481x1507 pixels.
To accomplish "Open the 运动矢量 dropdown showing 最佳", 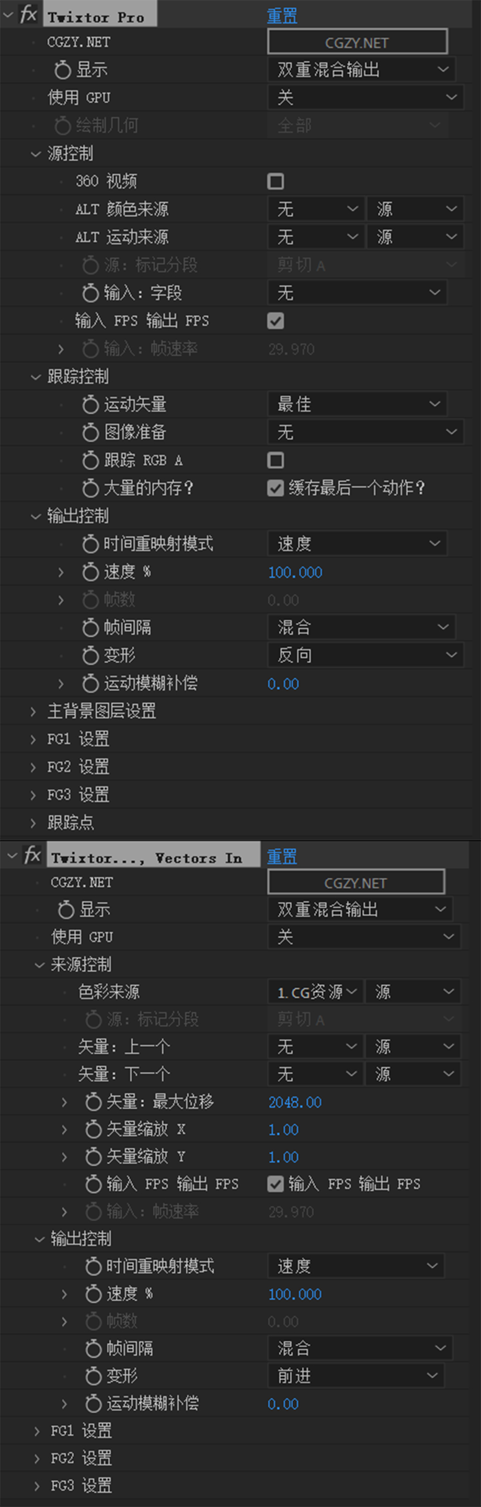I will pos(357,404).
